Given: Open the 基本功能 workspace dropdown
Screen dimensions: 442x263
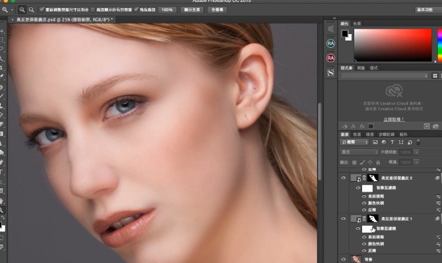Looking at the screenshot, I should pyautogui.click(x=428, y=10).
